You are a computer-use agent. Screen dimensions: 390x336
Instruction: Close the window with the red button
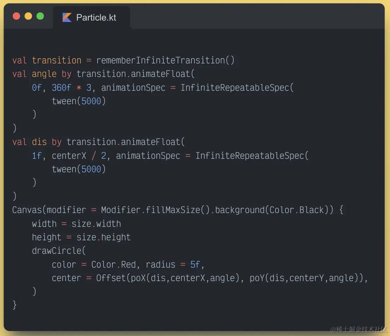tap(16, 16)
